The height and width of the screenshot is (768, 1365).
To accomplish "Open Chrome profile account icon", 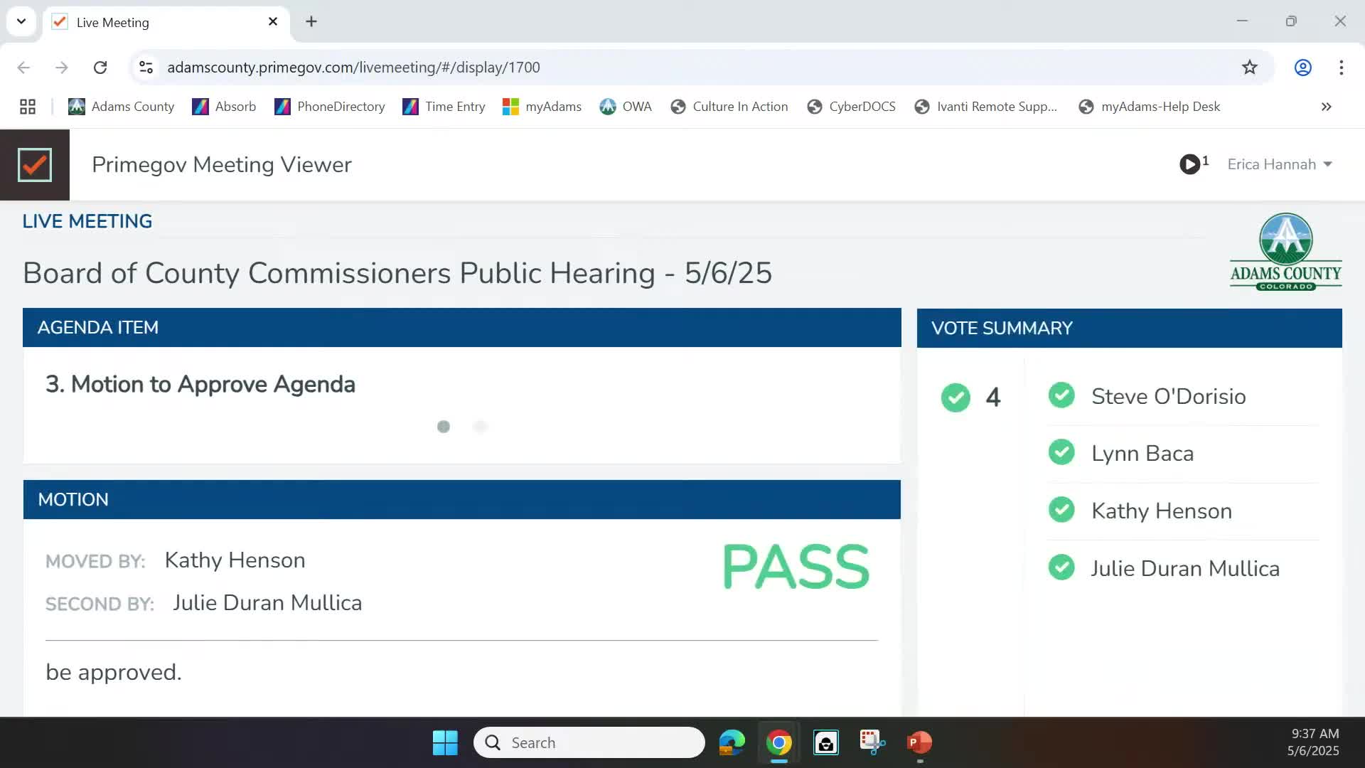I will [1302, 68].
